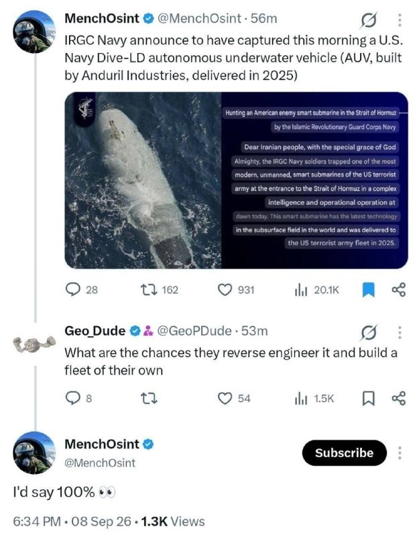Repost the IRGC Navy post

[160, 290]
